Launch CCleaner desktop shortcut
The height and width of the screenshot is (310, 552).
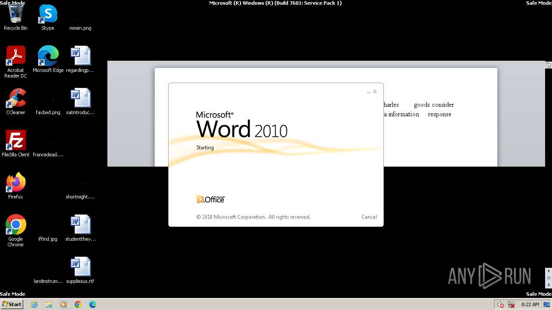16,102
